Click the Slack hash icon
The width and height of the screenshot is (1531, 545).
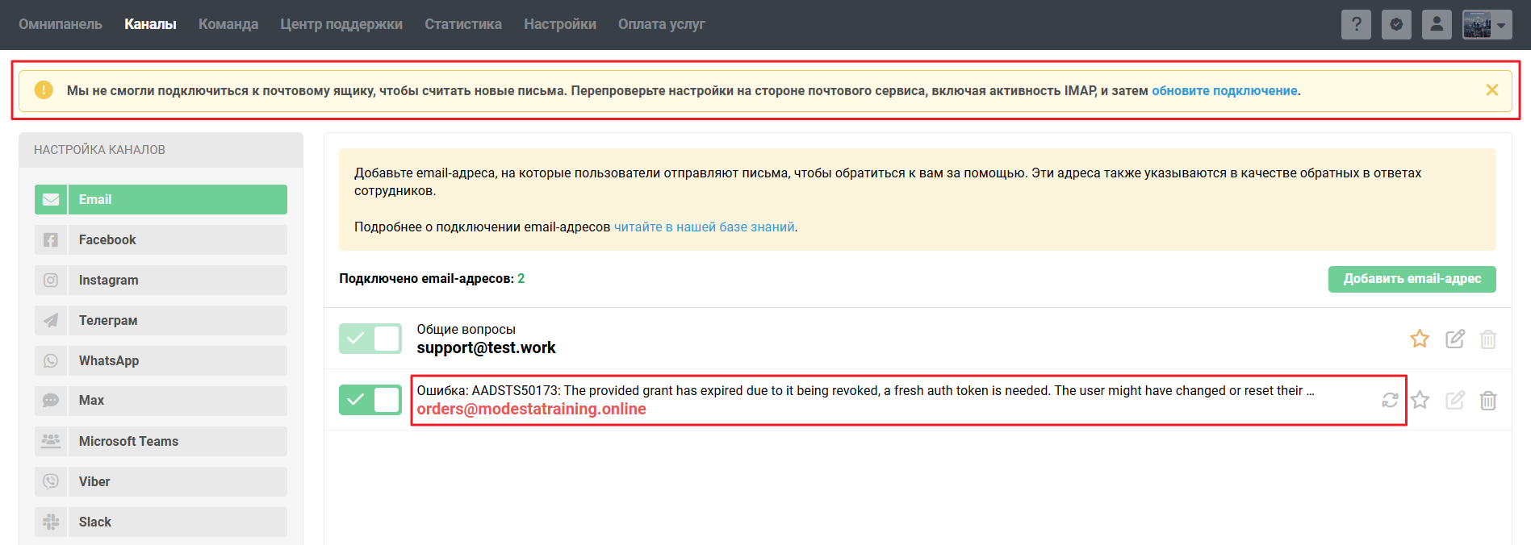(x=51, y=522)
